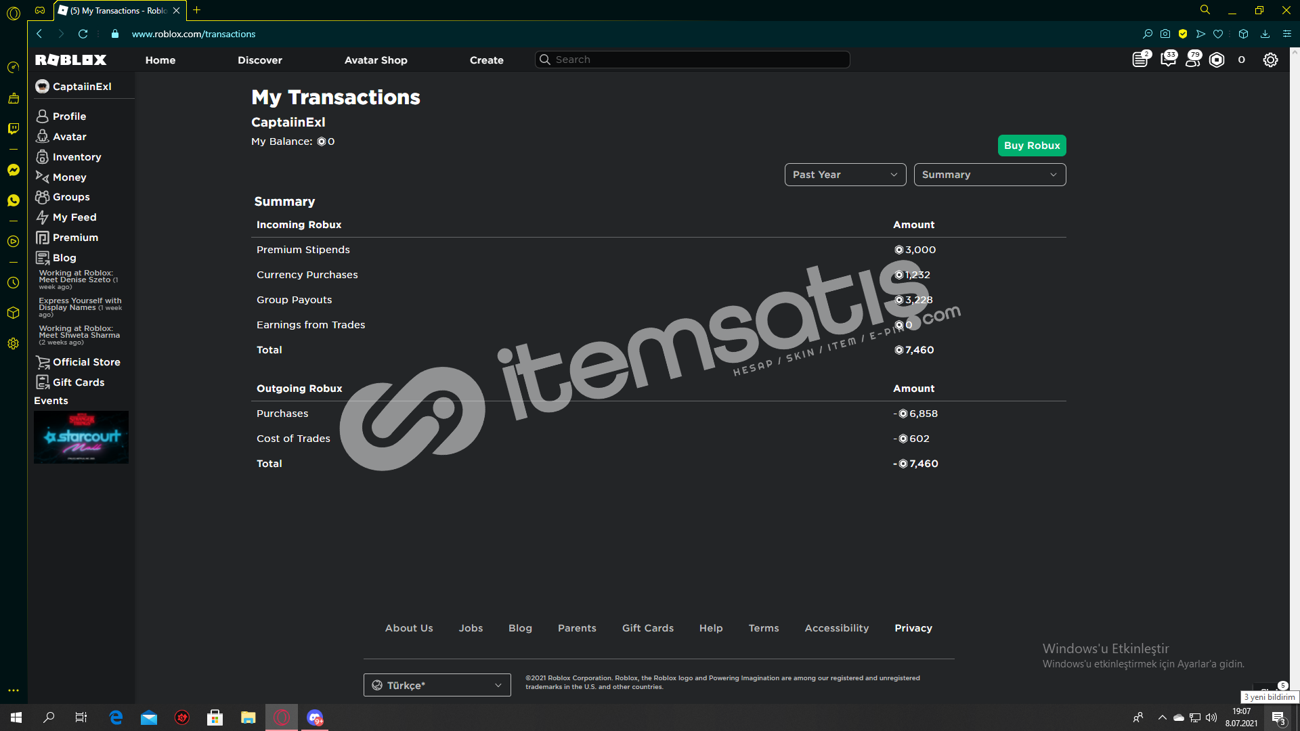The width and height of the screenshot is (1300, 731).
Task: Open the settings gear in the Roblox header
Action: tap(1270, 60)
